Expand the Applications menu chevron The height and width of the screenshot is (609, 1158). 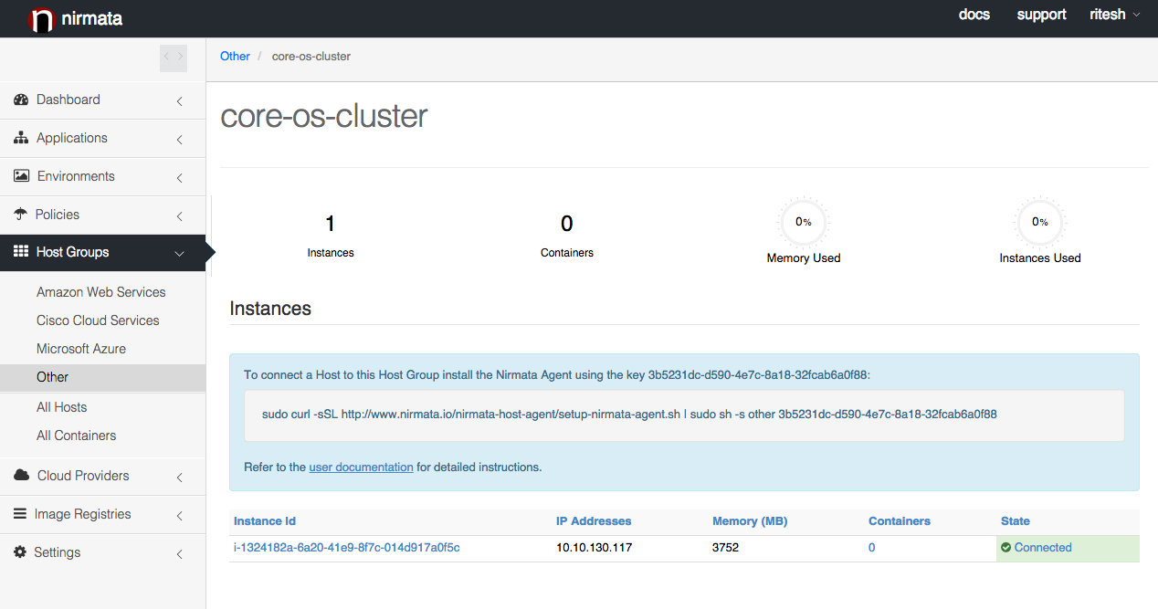click(180, 139)
